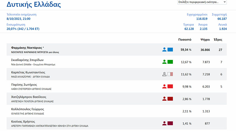
Task: Click the green color box of Σκιαδαρέσης row
Action: [170, 62]
